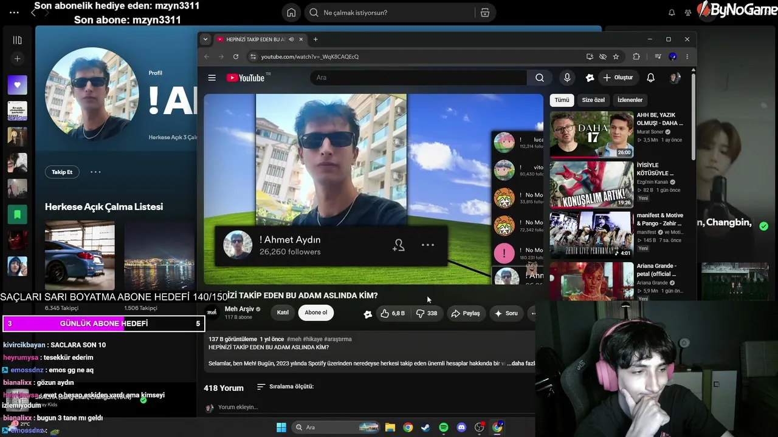The height and width of the screenshot is (437, 778).
Task: Expand description with ...daha fazla
Action: [x=522, y=363]
